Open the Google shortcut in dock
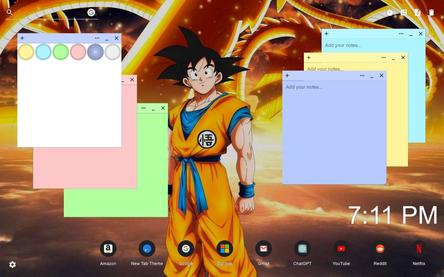The image size is (444, 277). click(186, 249)
